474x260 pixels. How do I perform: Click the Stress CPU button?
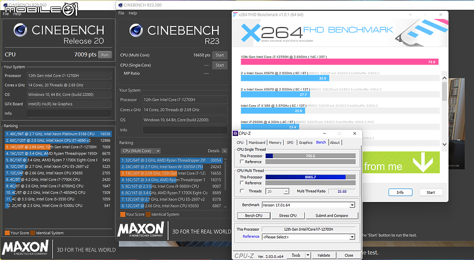[x=288, y=216]
